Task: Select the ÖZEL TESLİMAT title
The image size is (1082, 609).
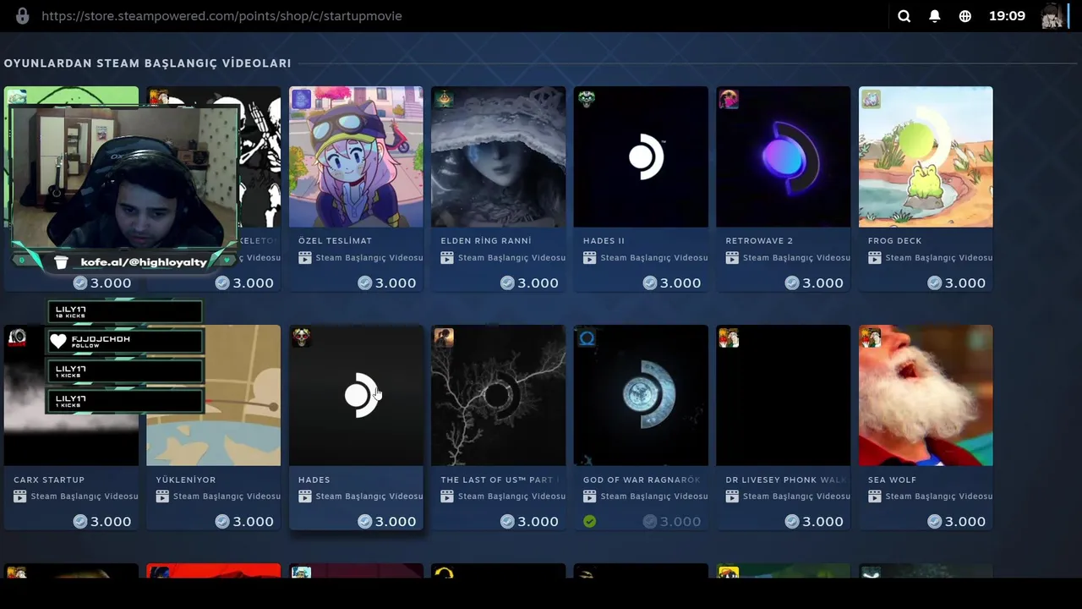Action: (335, 241)
